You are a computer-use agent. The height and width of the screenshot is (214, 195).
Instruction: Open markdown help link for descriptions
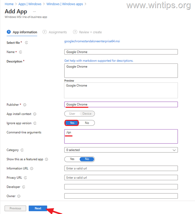coord(98,60)
